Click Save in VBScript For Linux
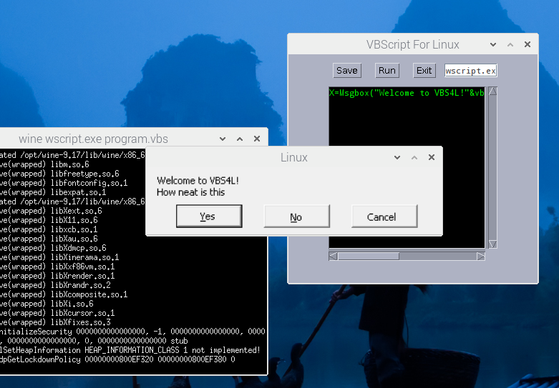Viewport: 559px width, 388px height. pos(347,71)
